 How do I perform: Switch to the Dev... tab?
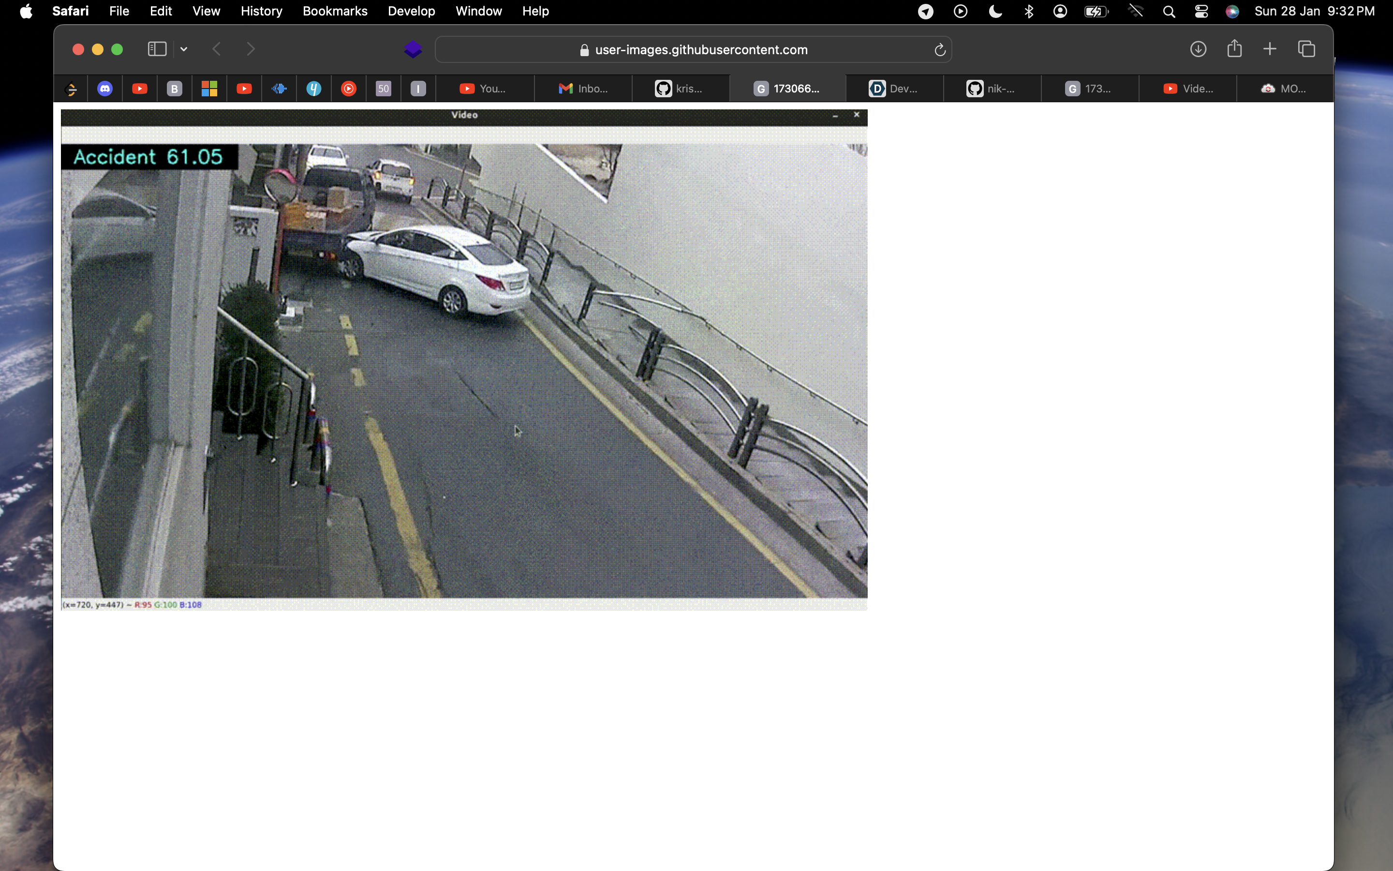[894, 89]
